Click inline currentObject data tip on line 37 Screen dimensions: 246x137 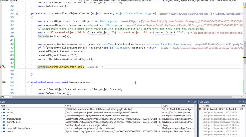coord(184,25)
